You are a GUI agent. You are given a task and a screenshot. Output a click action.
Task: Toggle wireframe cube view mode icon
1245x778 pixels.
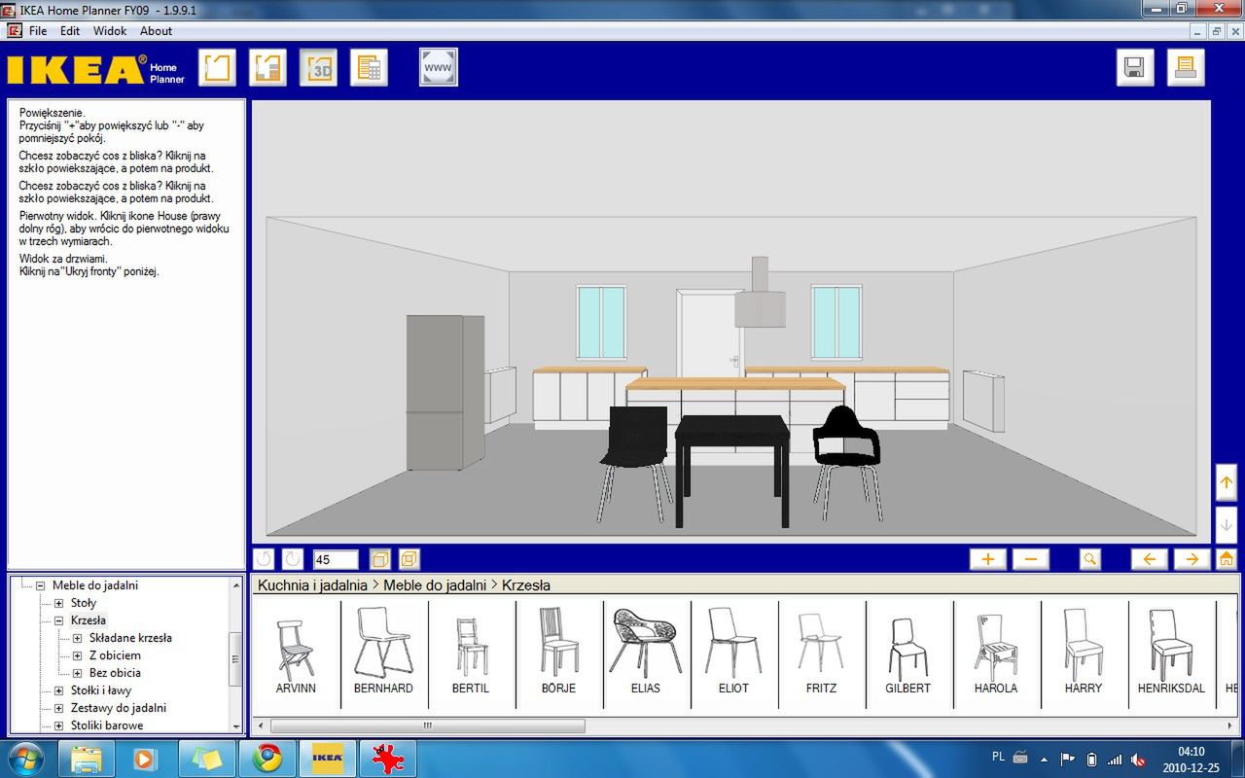[409, 559]
